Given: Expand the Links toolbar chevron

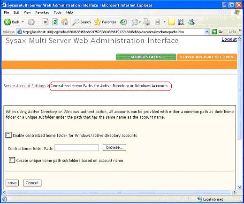Looking at the screenshot, I should (240, 30).
